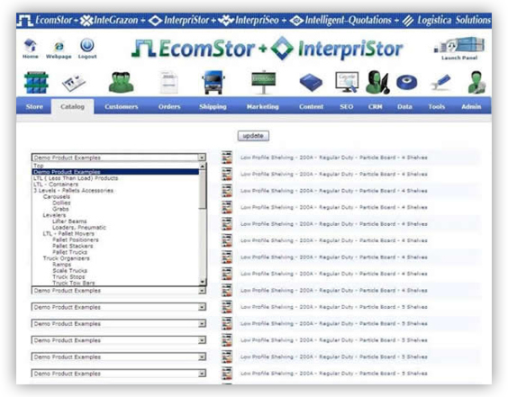This screenshot has width=508, height=397.
Task: Select highlighted Demo Product Examples list option
Action: click(115, 172)
